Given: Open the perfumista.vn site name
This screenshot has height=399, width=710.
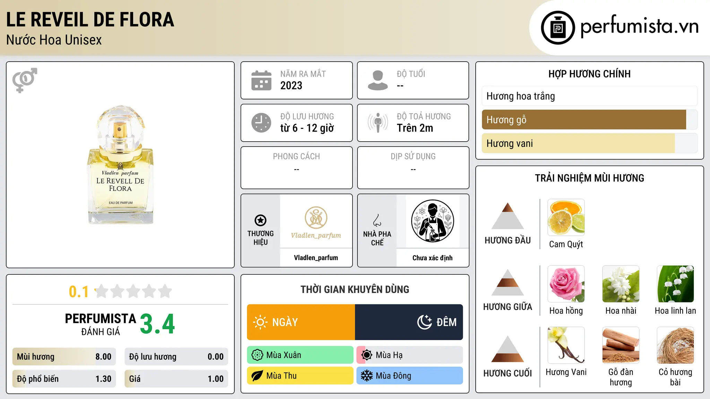Looking at the screenshot, I should click(x=640, y=26).
